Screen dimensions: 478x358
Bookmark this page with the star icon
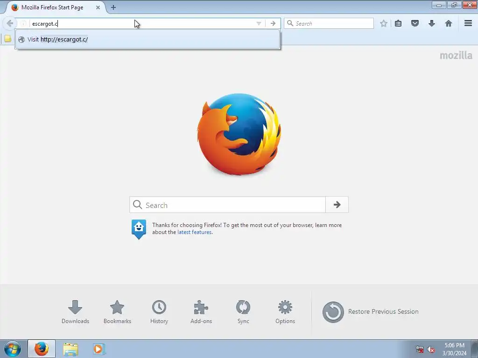click(384, 23)
